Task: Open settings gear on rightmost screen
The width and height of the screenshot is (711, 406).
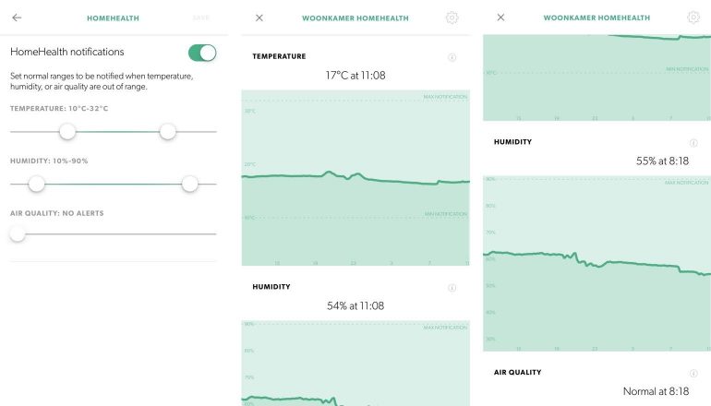Action: (x=693, y=18)
